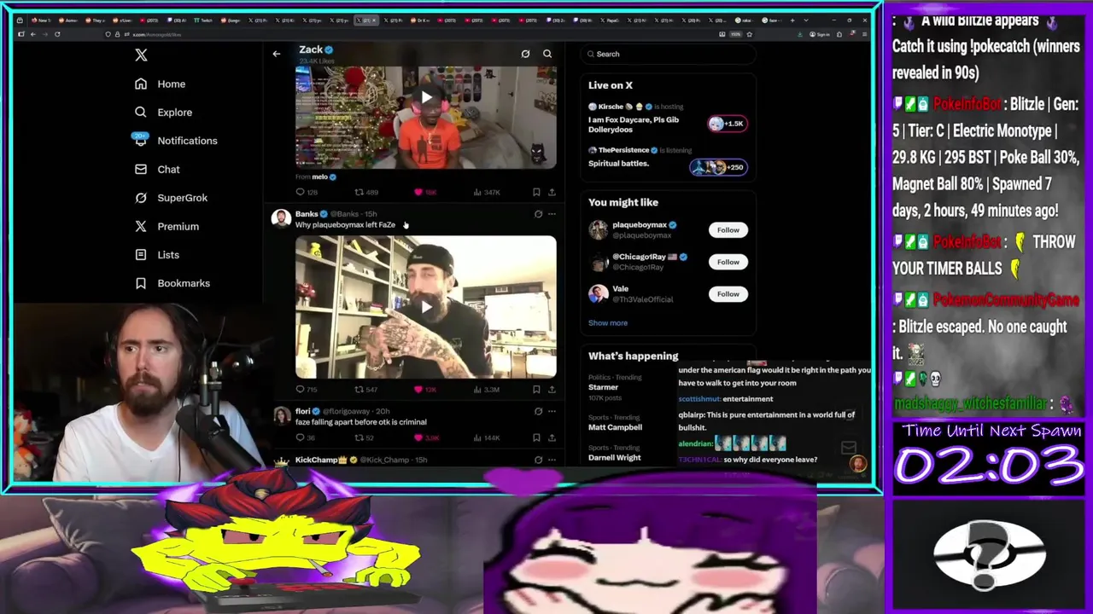
Task: Click the search icon in Zack's header
Action: [x=547, y=54]
